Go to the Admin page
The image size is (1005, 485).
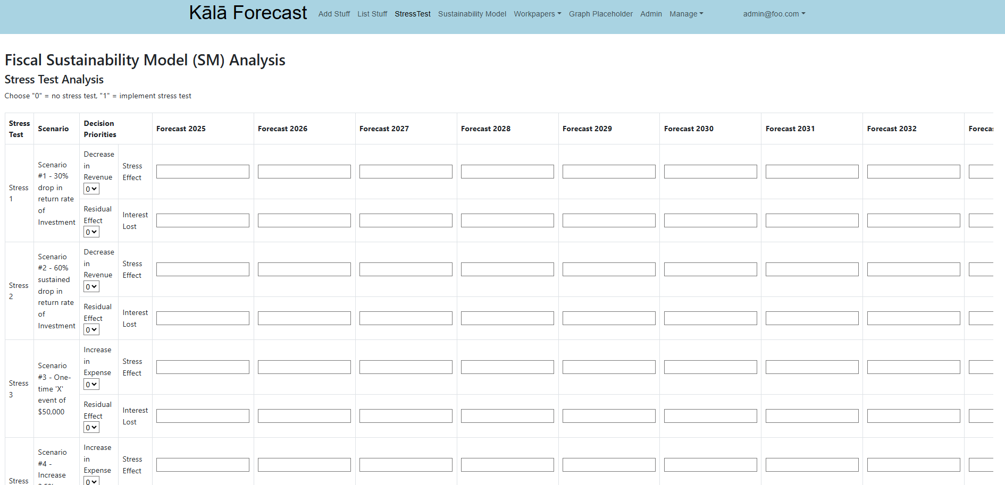pos(651,14)
